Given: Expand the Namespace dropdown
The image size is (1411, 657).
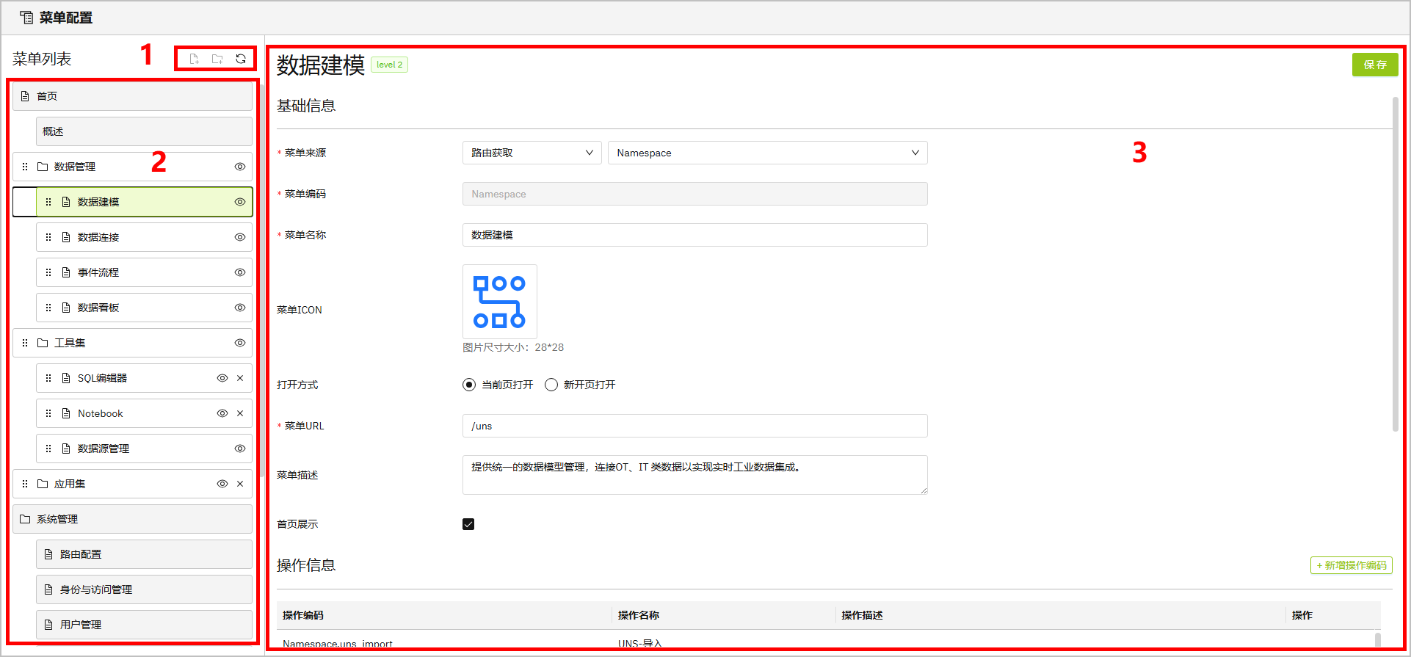Looking at the screenshot, I should click(767, 153).
